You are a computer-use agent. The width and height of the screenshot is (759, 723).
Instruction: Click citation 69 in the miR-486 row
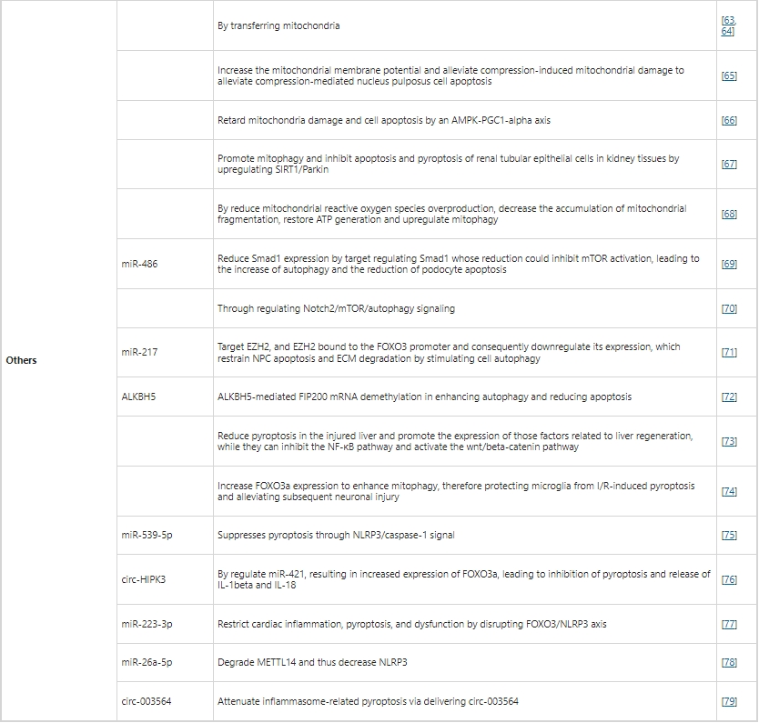click(729, 264)
